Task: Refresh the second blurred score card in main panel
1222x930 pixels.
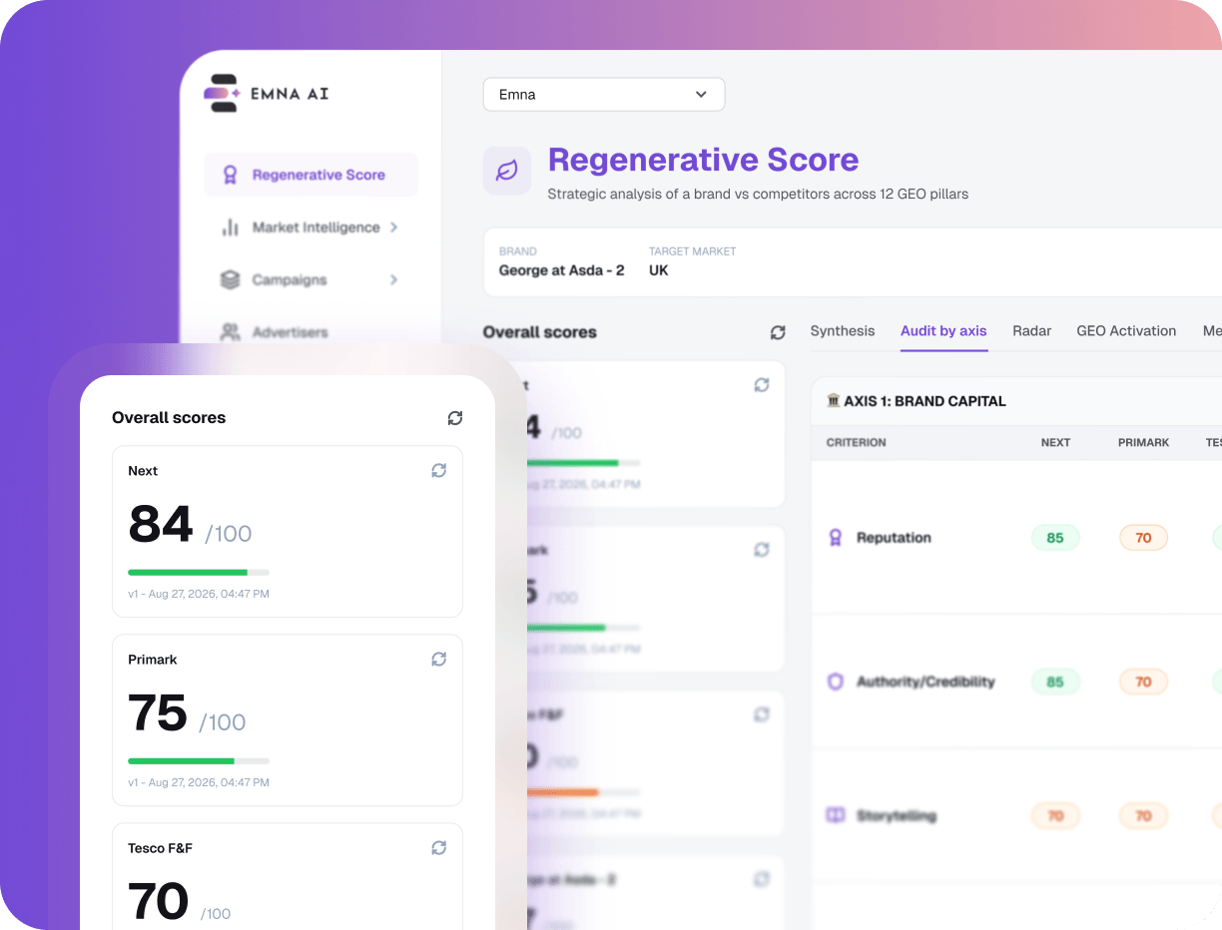Action: [x=762, y=550]
